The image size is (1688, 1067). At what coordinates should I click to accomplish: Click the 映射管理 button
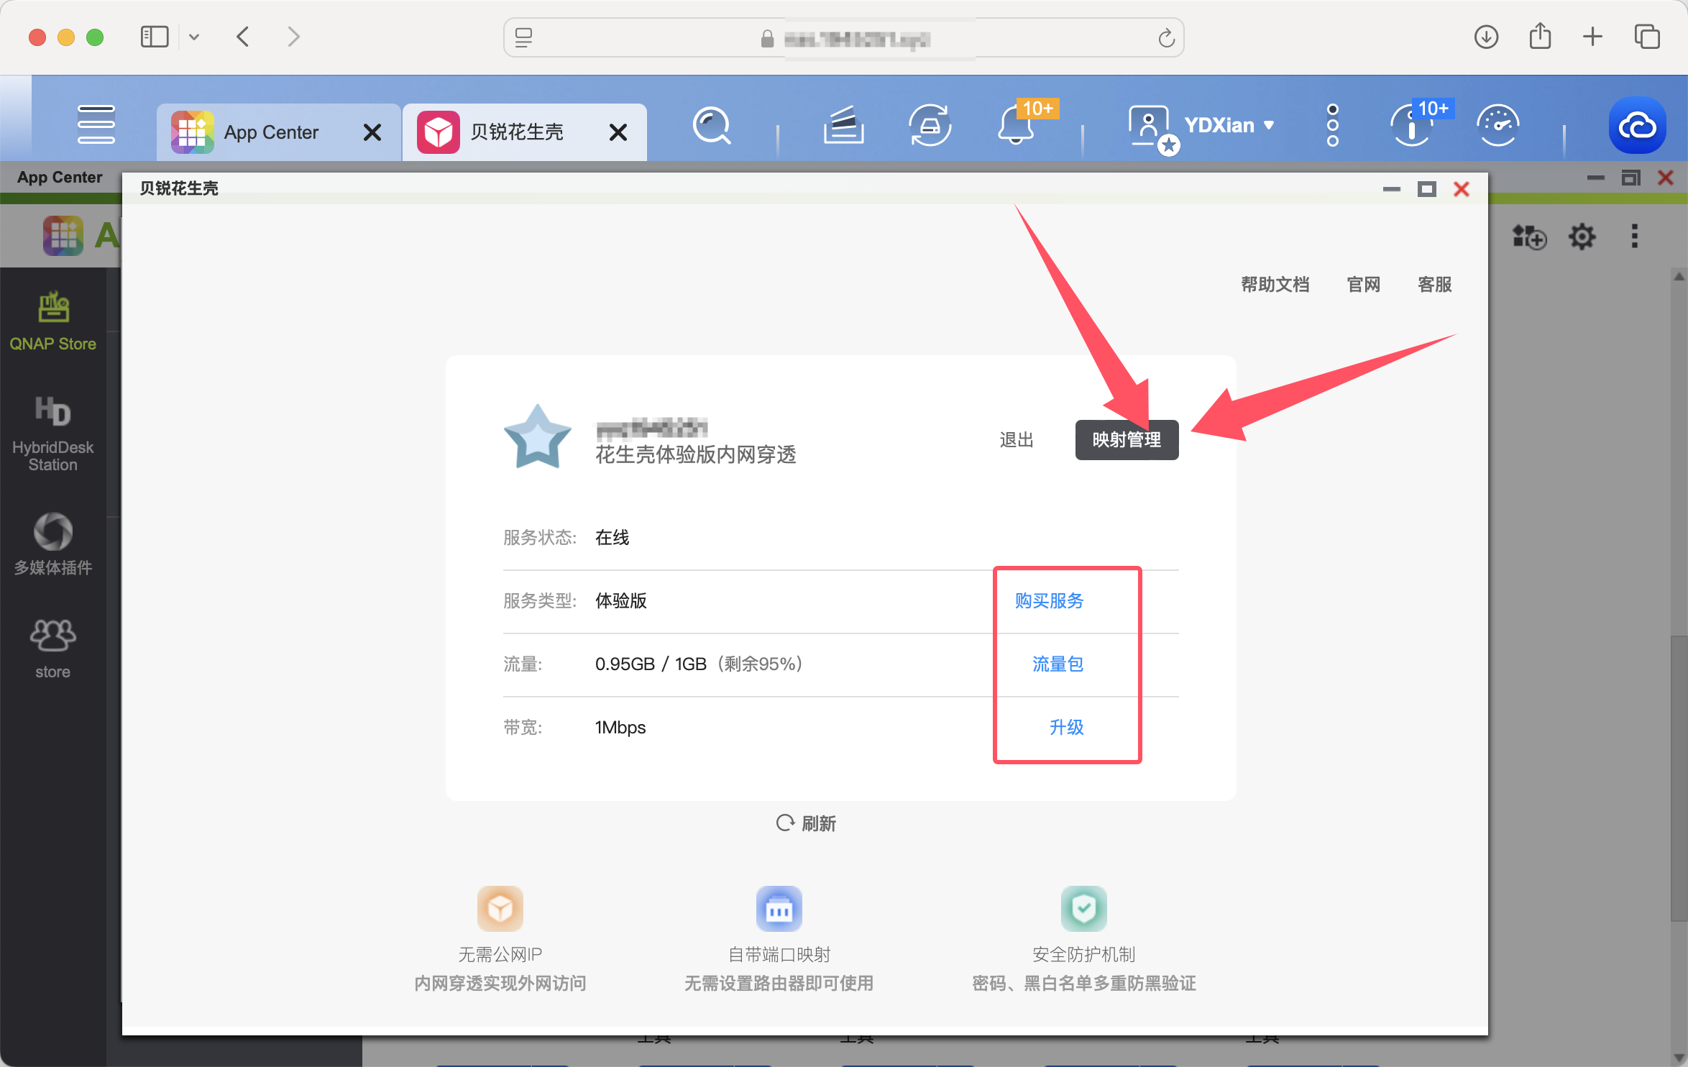point(1127,440)
